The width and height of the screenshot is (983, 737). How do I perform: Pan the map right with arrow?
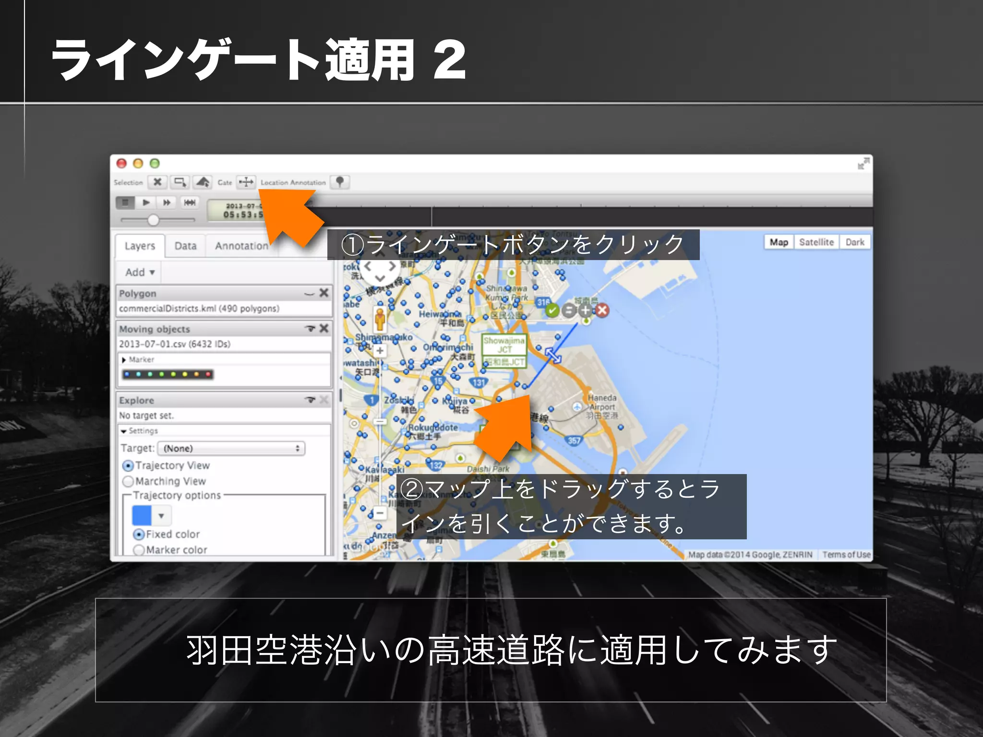coord(393,266)
